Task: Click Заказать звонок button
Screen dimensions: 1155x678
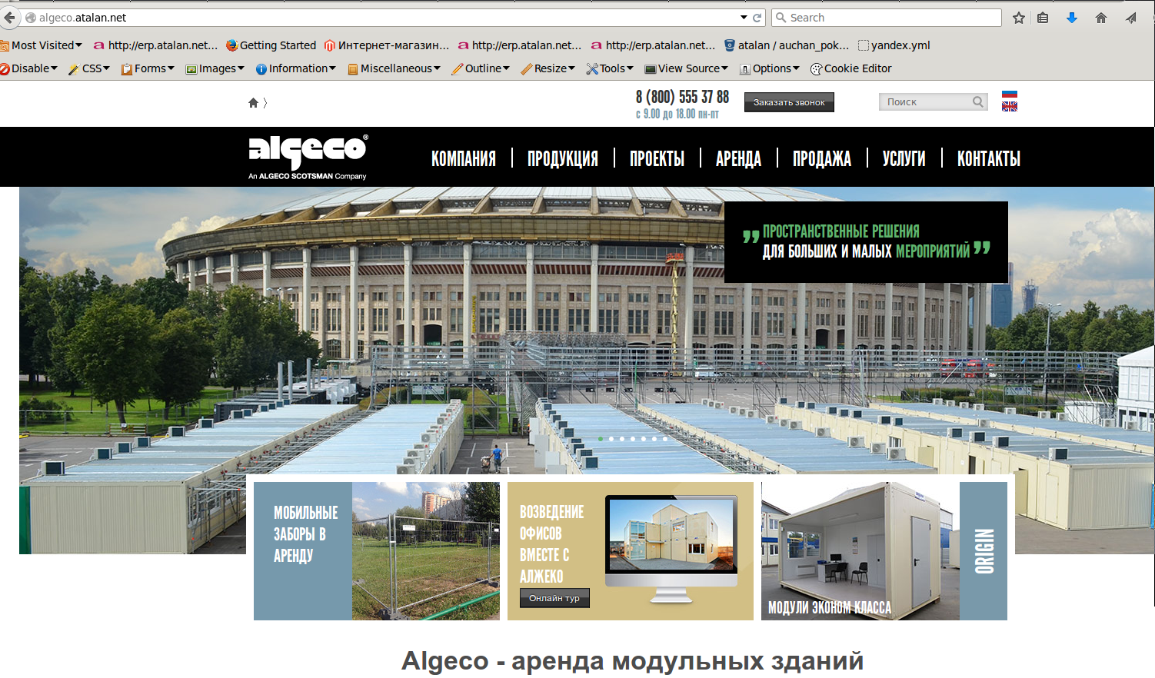Action: coord(789,102)
